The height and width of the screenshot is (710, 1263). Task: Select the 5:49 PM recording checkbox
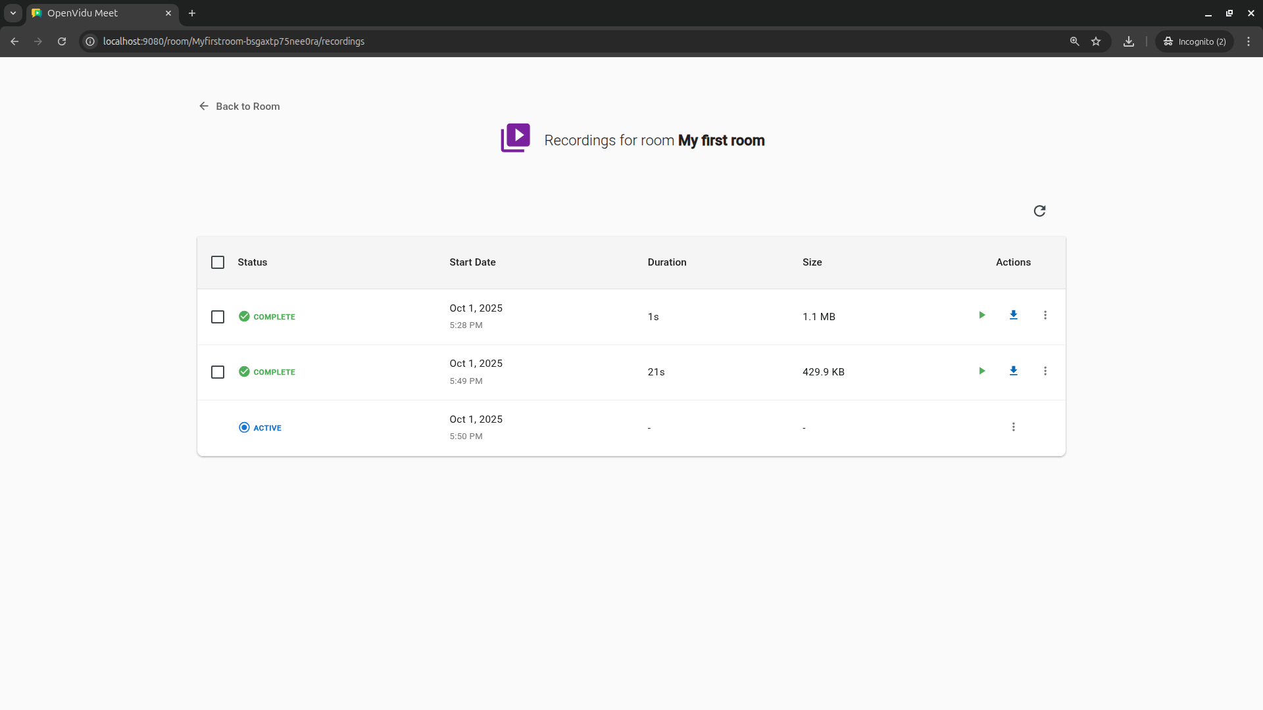pos(218,372)
